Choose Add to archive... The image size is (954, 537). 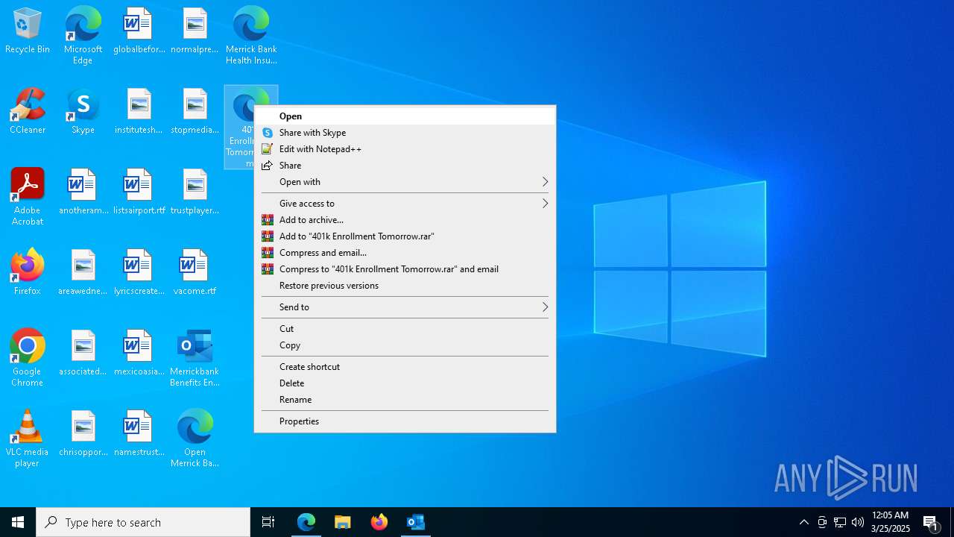tap(405, 220)
